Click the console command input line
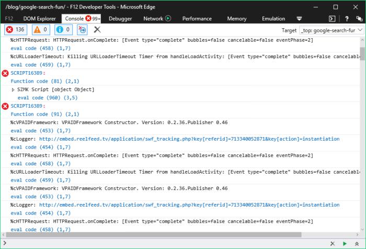 point(167,244)
